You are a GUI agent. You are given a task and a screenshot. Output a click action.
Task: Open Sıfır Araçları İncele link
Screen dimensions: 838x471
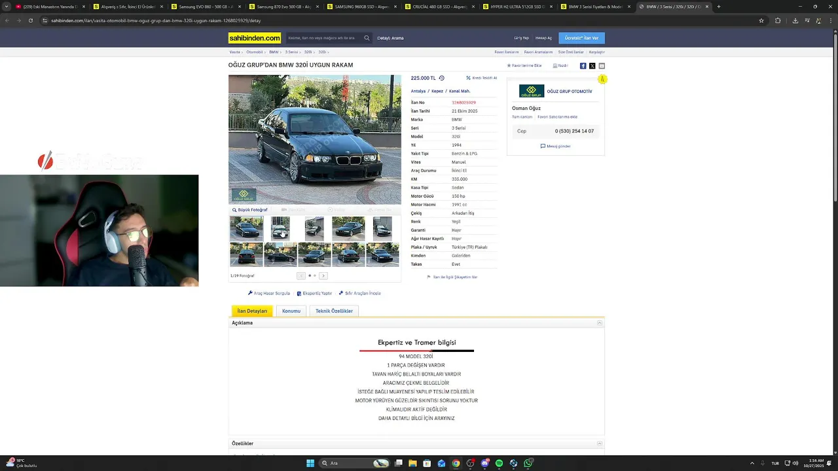[x=360, y=293]
